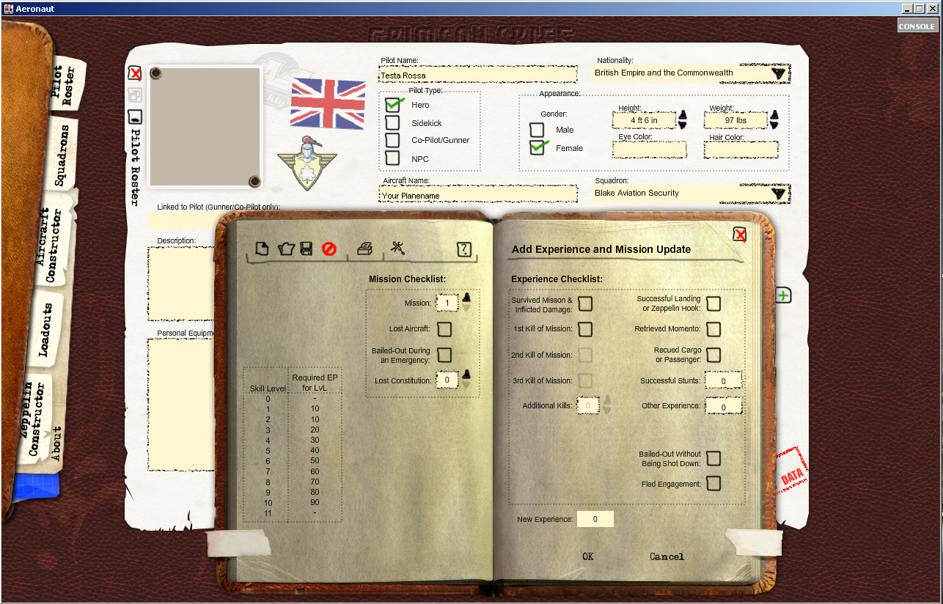Open the wrench tools settings icon

pyautogui.click(x=397, y=248)
